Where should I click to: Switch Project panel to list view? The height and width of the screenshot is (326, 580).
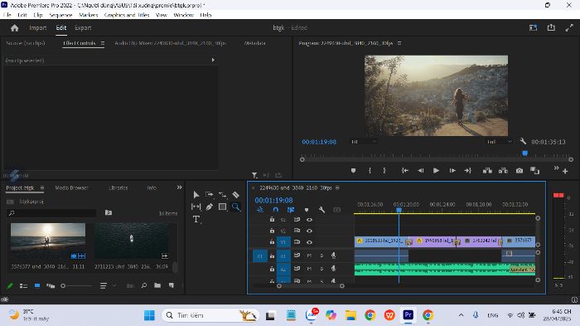click(24, 285)
